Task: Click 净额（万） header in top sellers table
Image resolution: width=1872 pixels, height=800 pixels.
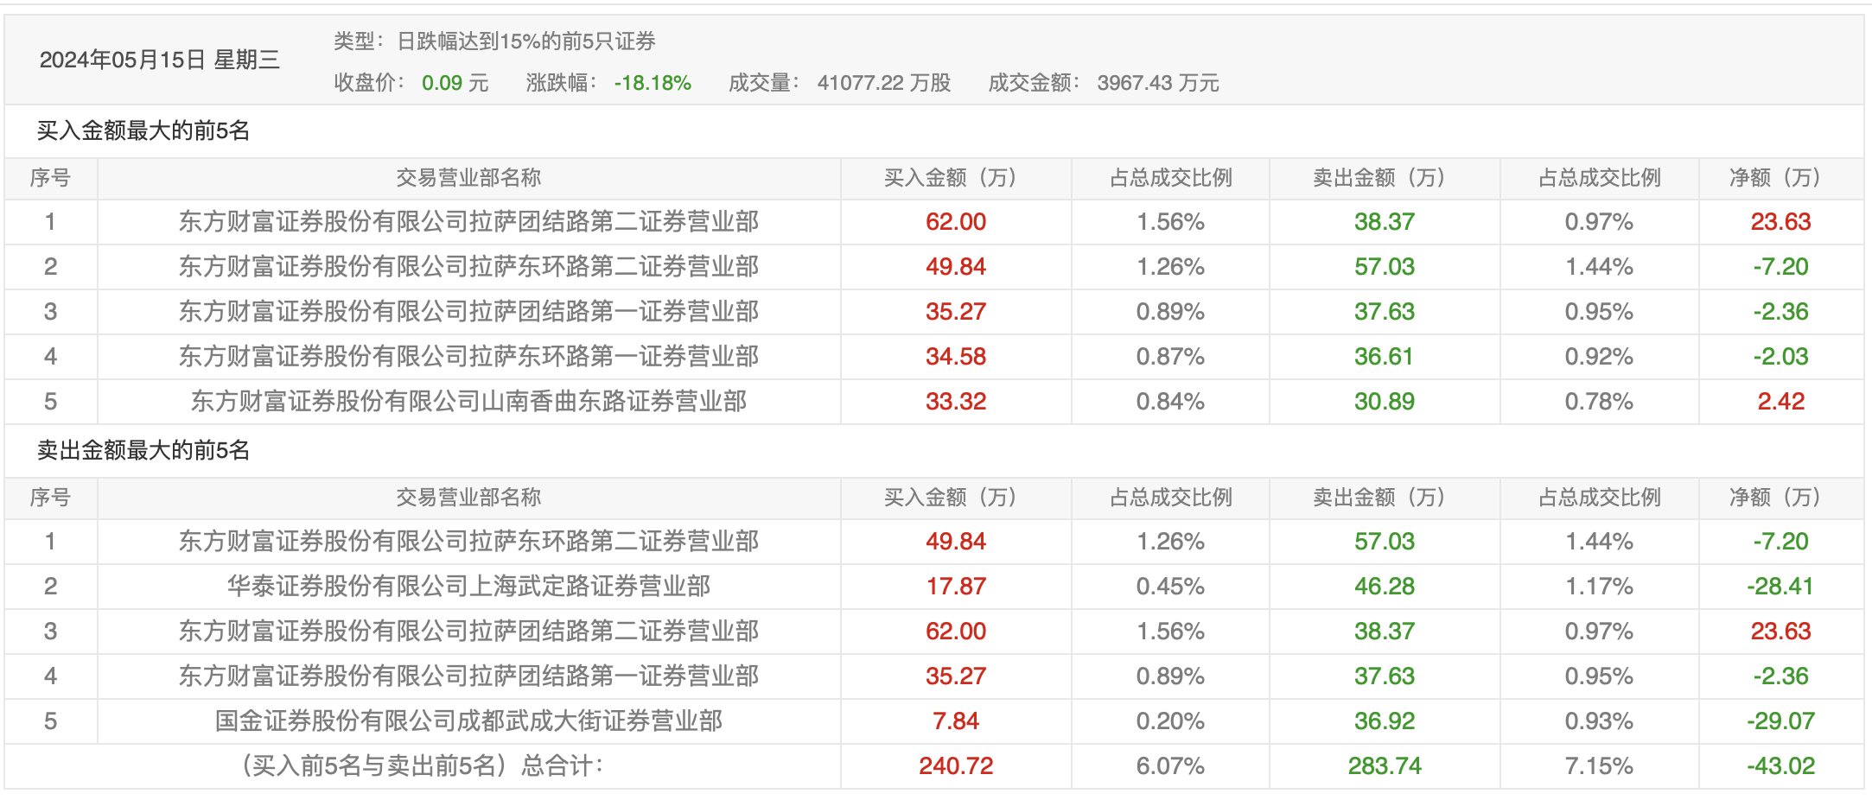Action: (x=1780, y=498)
